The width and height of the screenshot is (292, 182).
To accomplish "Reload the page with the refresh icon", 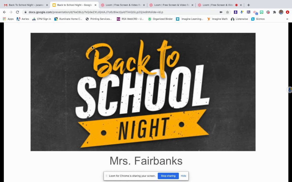I will coord(17,12).
